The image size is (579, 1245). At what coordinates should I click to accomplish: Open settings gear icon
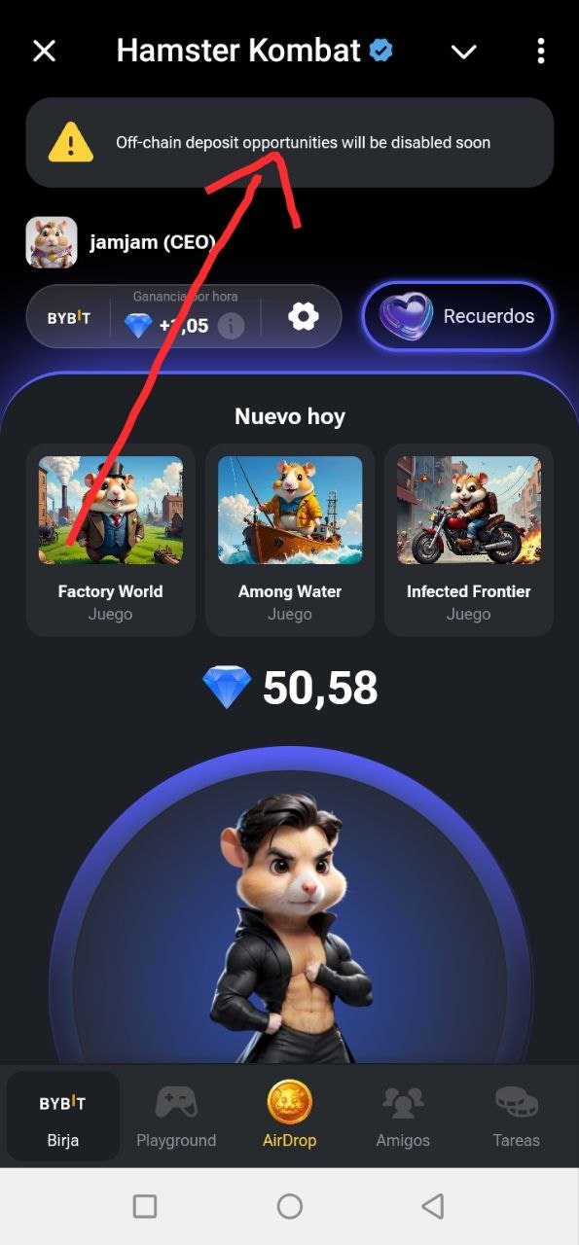304,316
